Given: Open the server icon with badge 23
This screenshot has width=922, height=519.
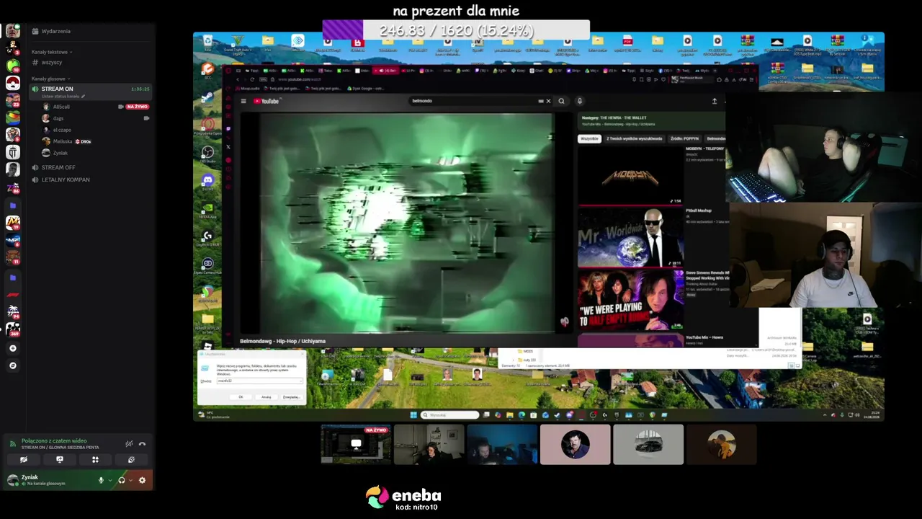Looking at the screenshot, I should point(13,100).
